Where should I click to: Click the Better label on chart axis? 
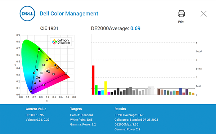(x=199, y=69)
